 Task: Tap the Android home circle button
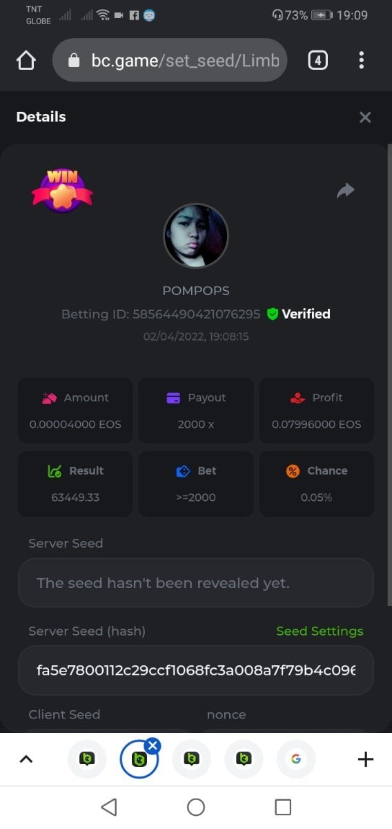click(x=196, y=807)
